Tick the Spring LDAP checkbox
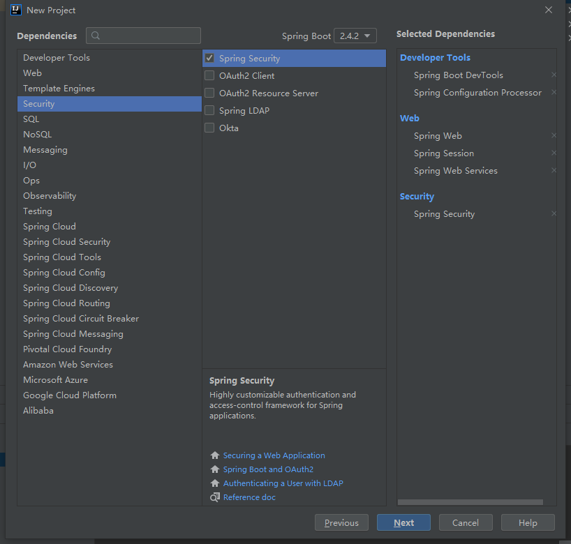This screenshot has width=571, height=544. tap(209, 111)
